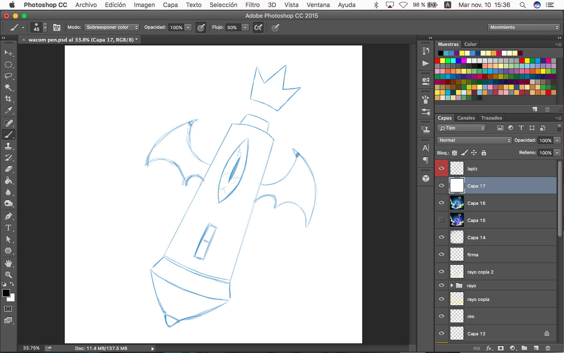Select the Brush tool in toolbar

(8, 135)
